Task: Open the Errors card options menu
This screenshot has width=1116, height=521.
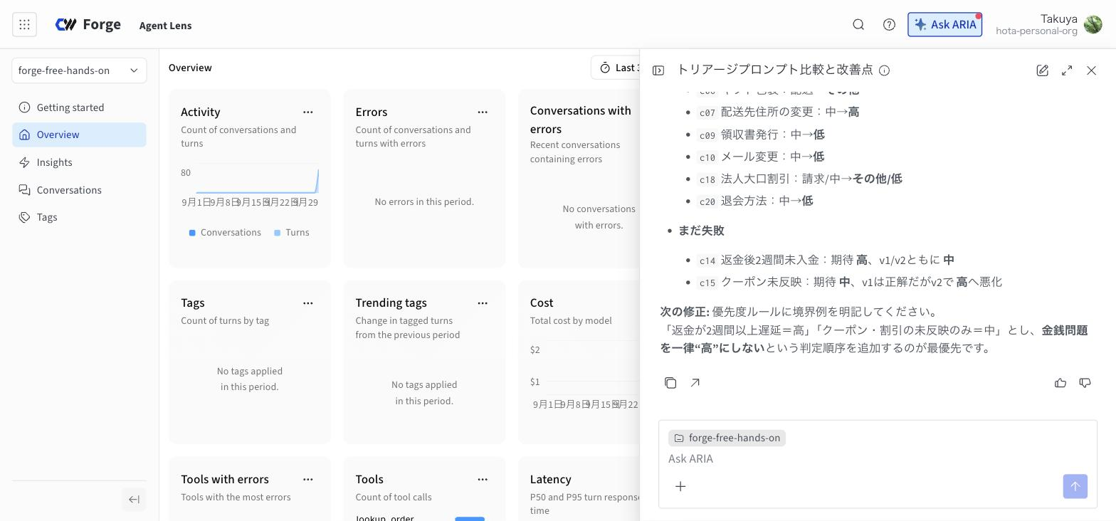Action: [483, 112]
